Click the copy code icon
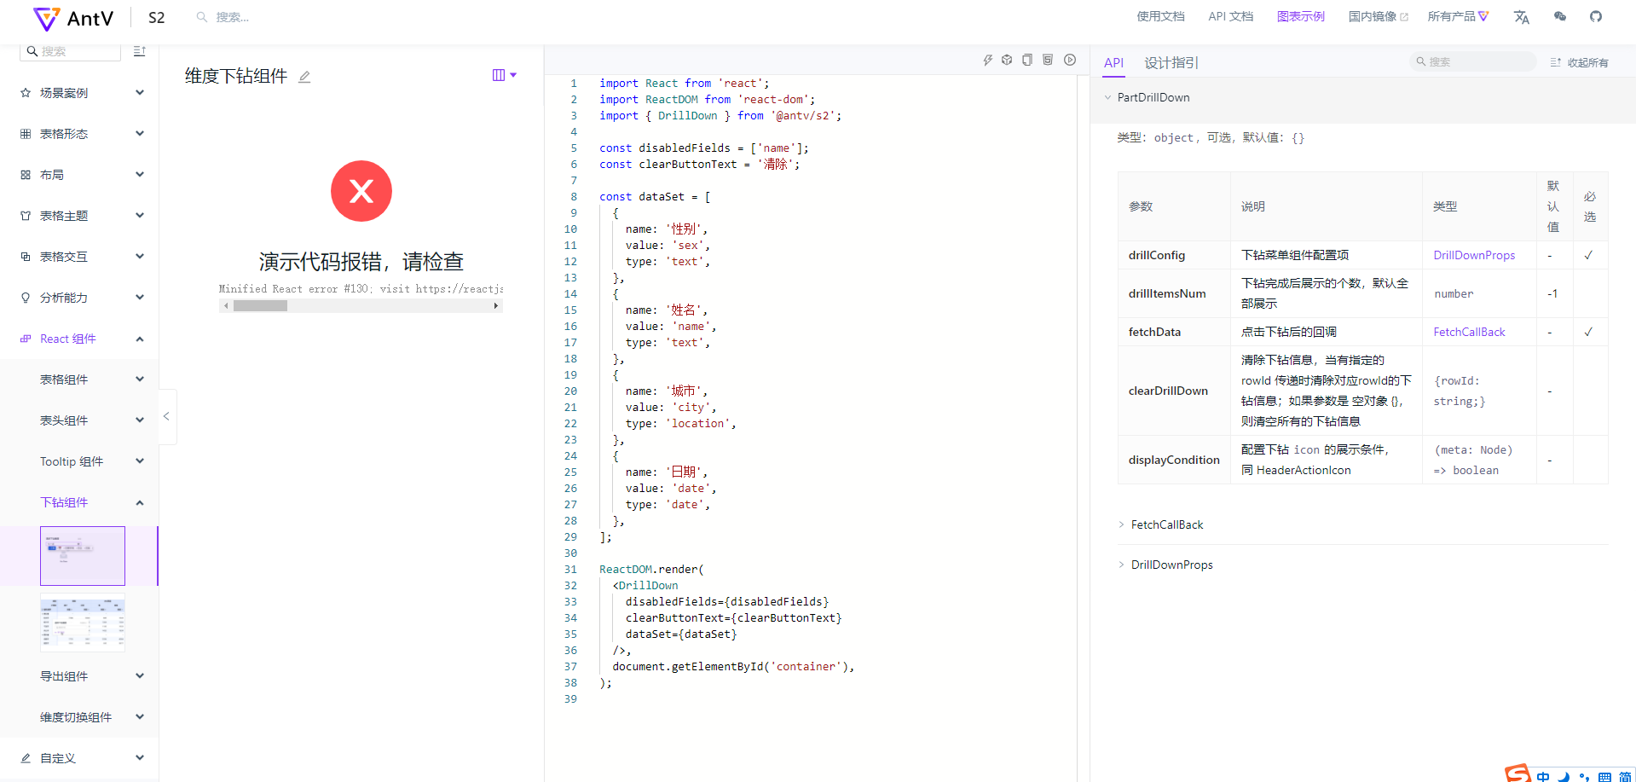 pos(1027,60)
